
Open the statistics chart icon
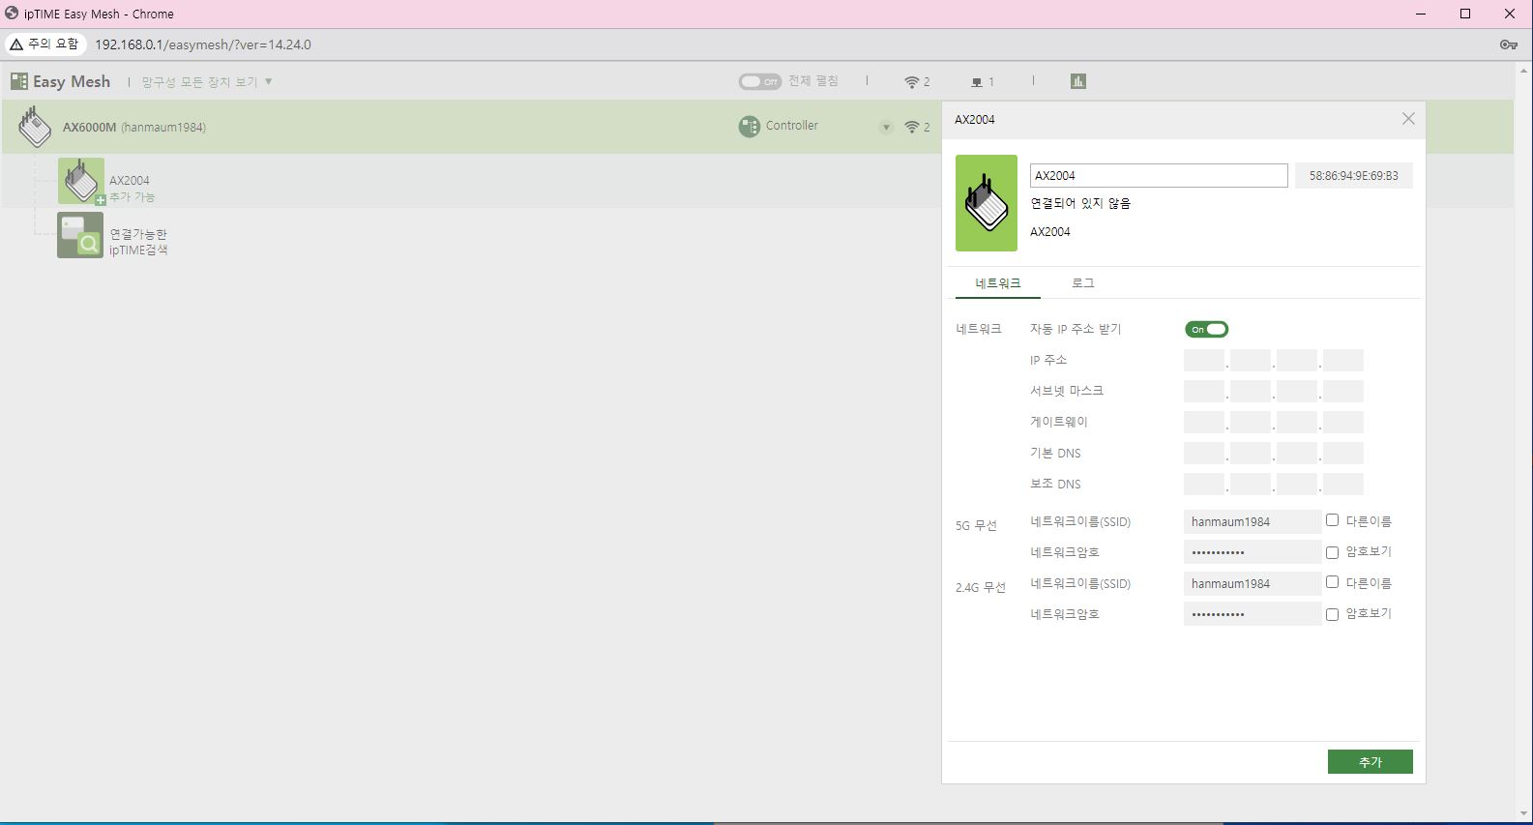coord(1078,81)
